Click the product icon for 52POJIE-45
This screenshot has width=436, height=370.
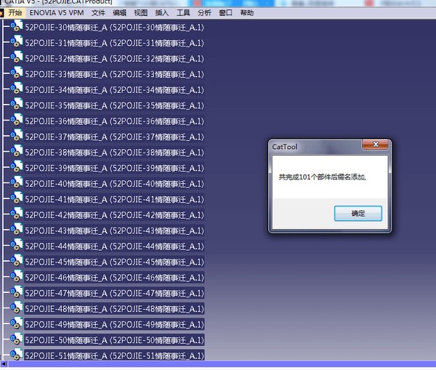17,260
